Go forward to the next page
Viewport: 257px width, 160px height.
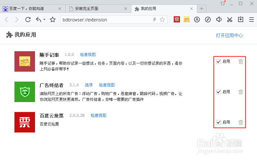click(17, 20)
